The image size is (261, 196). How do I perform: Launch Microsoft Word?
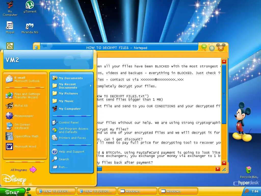click(x=25, y=146)
